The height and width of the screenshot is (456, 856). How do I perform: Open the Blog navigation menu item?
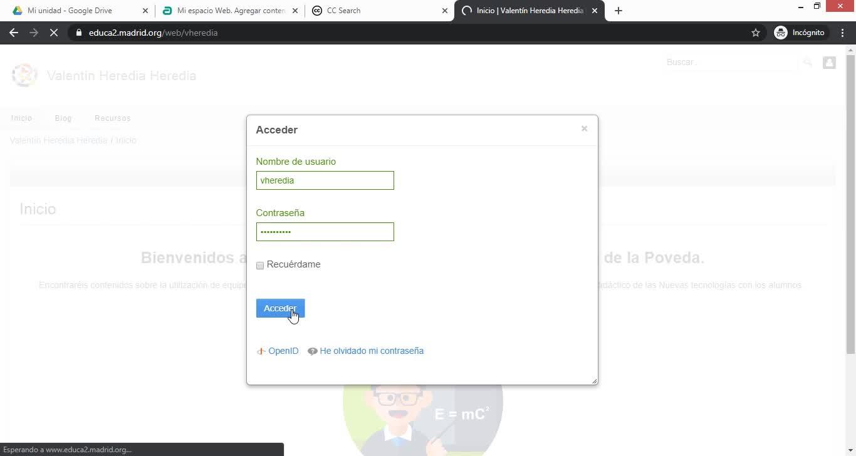(x=63, y=118)
